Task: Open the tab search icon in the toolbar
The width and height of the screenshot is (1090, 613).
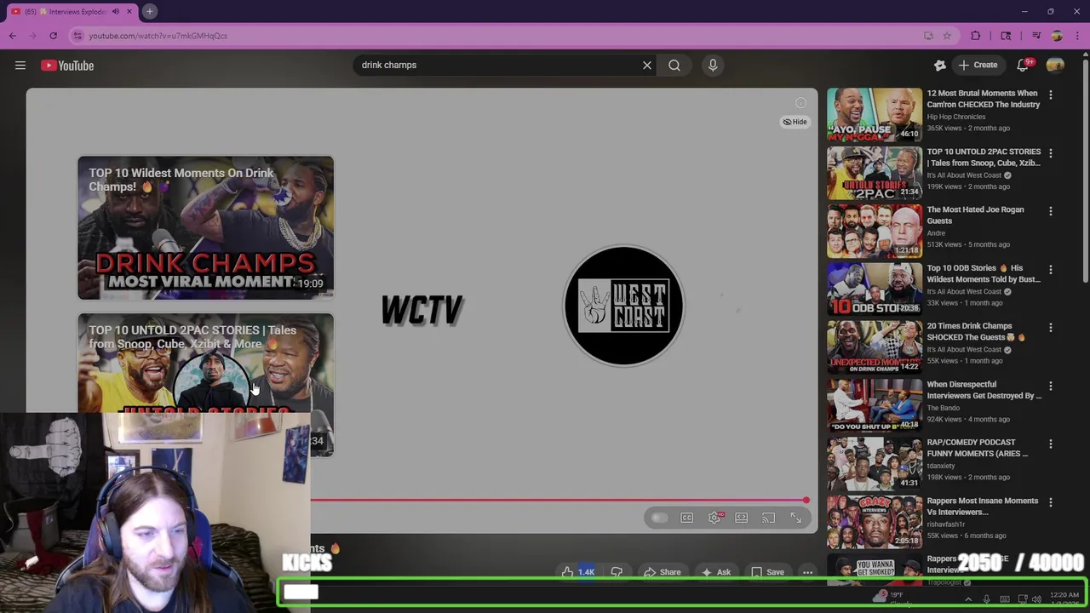Action: 1006,36
